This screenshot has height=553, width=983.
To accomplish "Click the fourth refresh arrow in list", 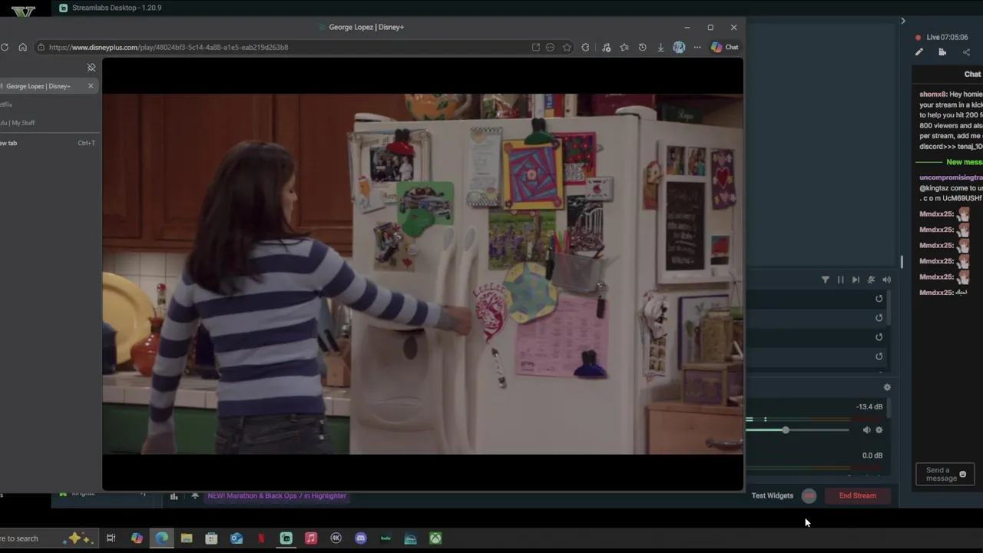I will 879,356.
